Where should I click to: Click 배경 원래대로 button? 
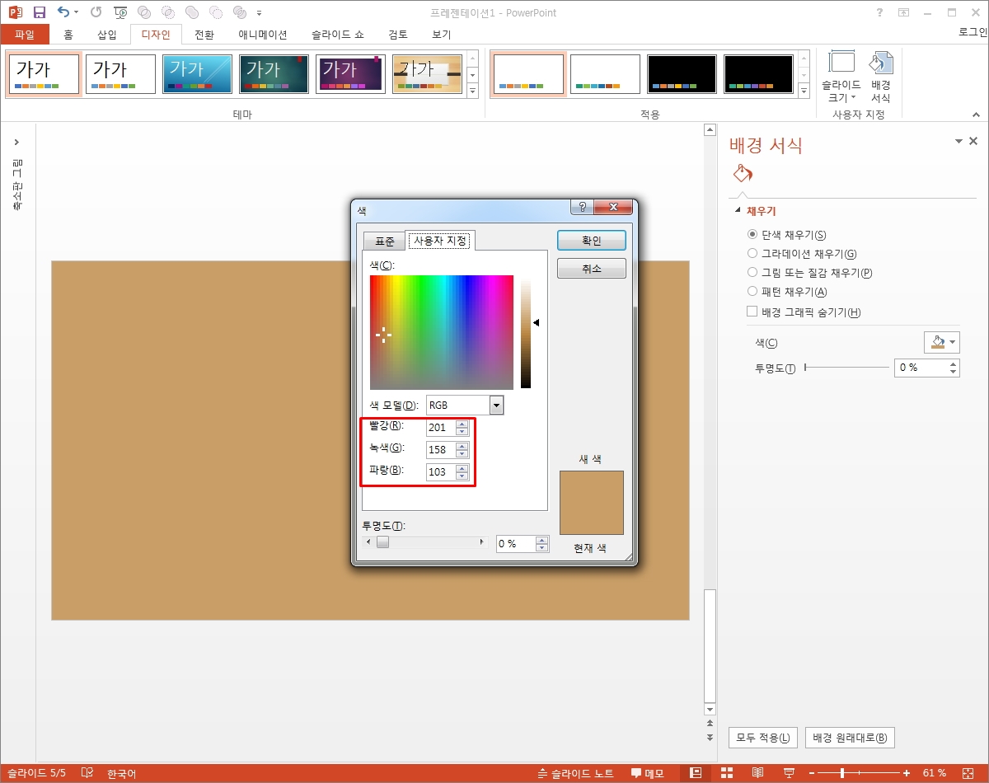pos(850,738)
